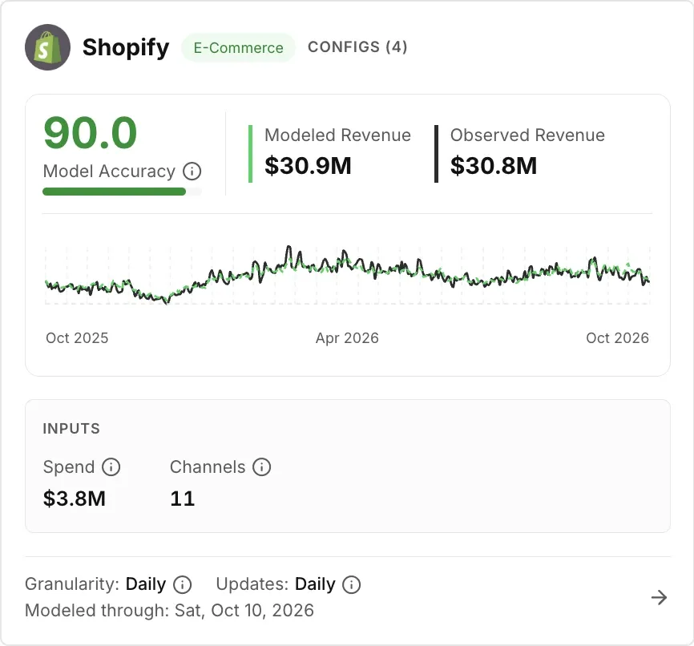
Task: Click the Modeled through date text
Action: pos(170,610)
